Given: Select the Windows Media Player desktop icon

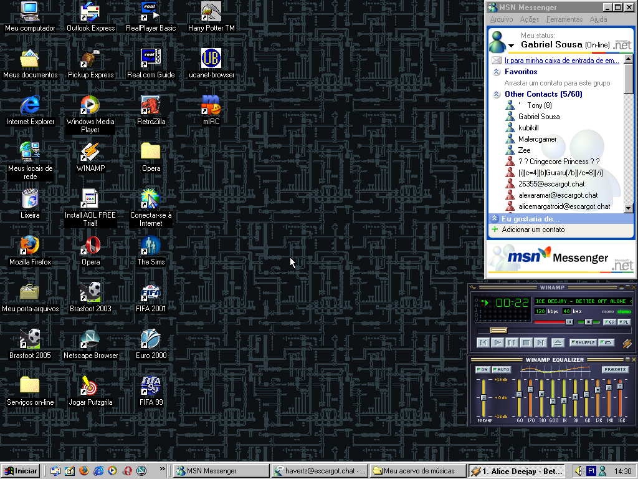Looking at the screenshot, I should coord(90,114).
